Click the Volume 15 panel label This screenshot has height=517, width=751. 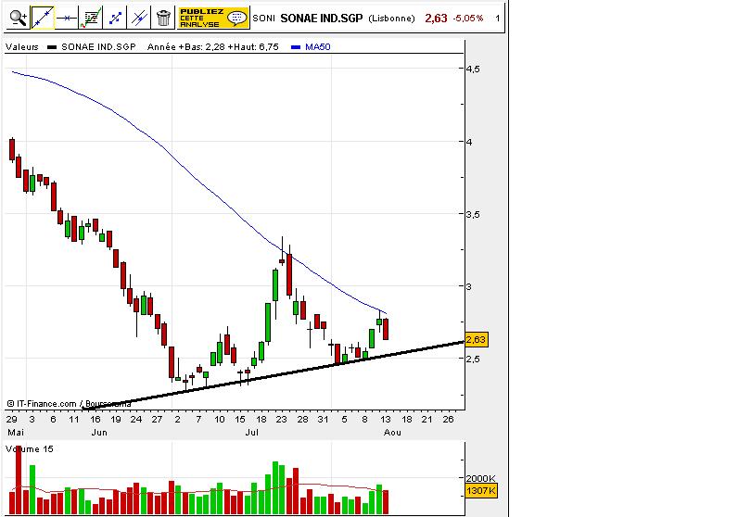coord(30,449)
